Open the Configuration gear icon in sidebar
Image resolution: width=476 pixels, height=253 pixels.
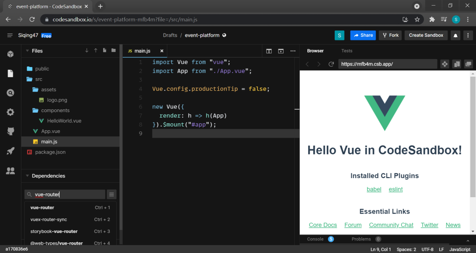(11, 112)
